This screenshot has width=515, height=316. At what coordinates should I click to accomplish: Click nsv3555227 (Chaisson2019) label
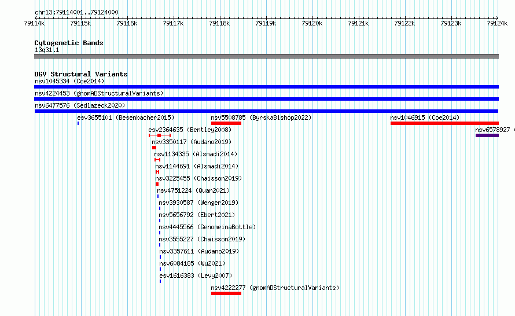(x=202, y=239)
